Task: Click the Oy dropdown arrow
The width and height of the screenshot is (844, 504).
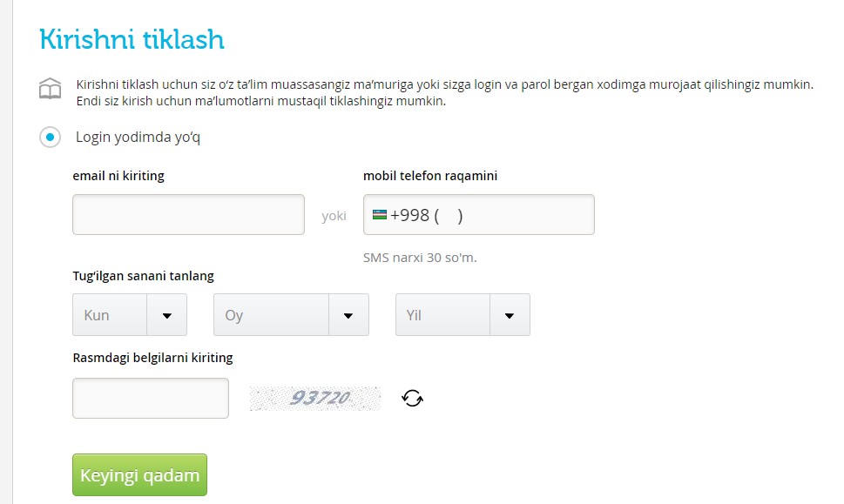Action: pos(348,315)
